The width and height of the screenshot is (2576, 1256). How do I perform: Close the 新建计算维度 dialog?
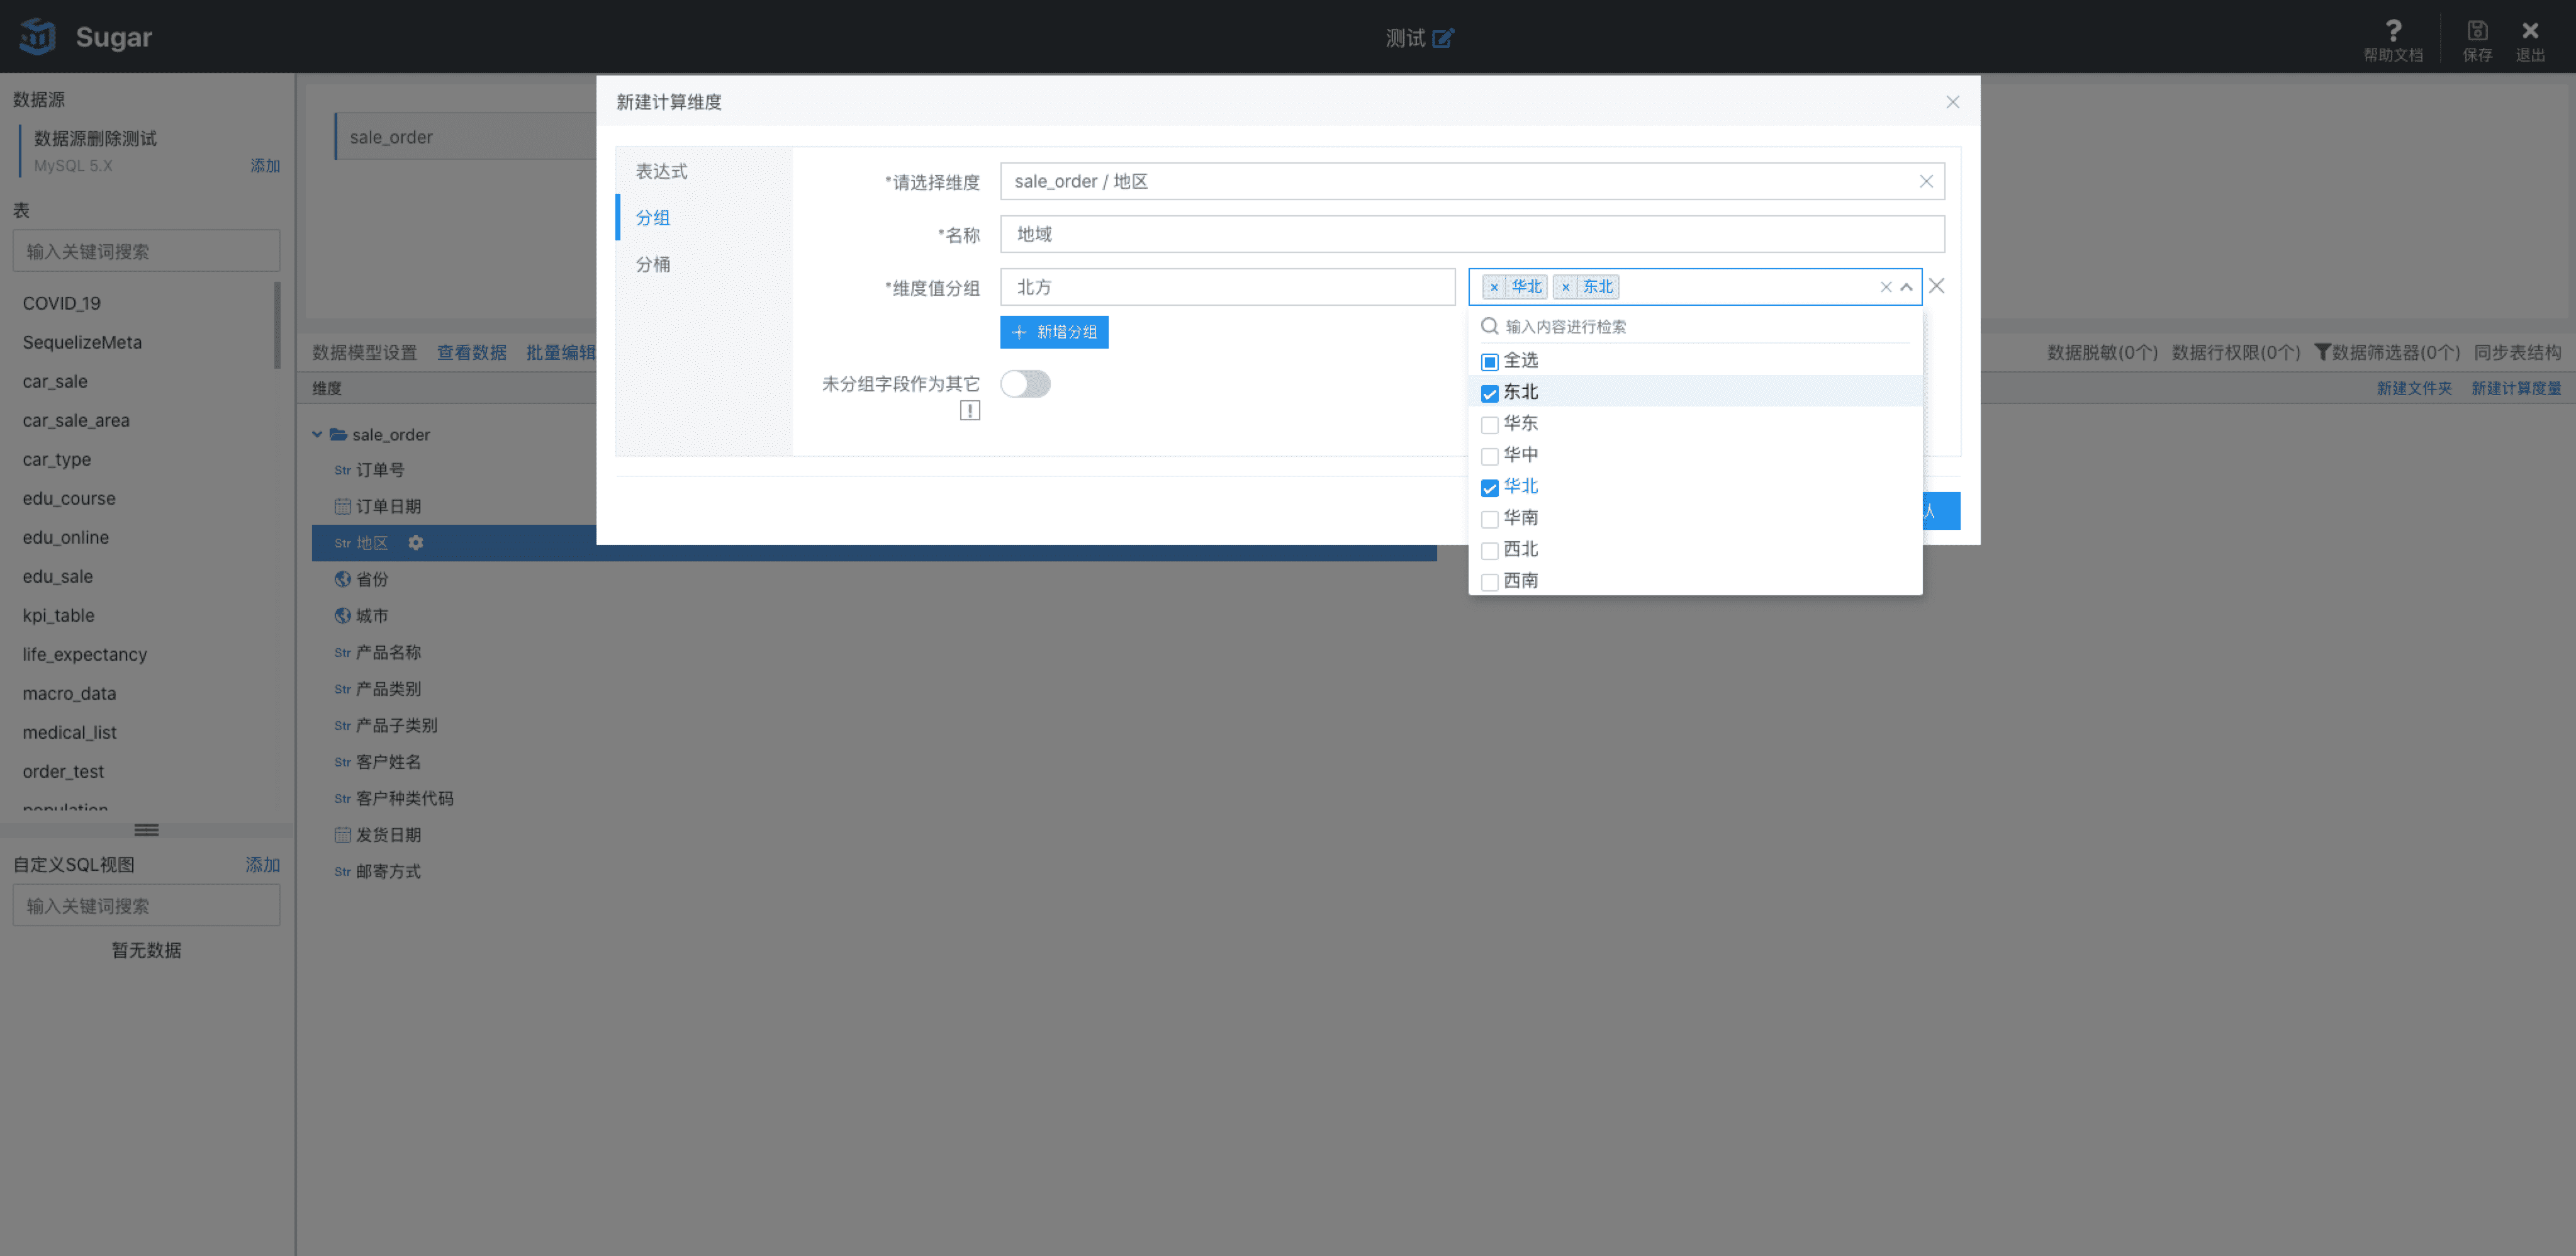point(1952,102)
